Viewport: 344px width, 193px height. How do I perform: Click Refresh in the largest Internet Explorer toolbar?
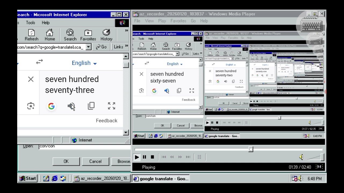pos(31,35)
